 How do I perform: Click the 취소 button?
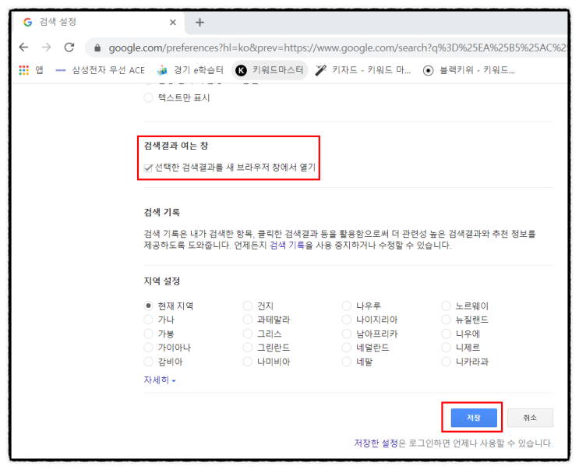[530, 418]
